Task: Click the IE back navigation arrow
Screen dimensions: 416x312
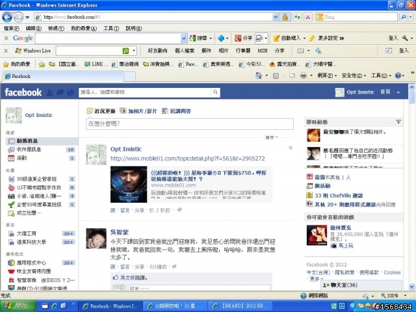Action: (7, 18)
